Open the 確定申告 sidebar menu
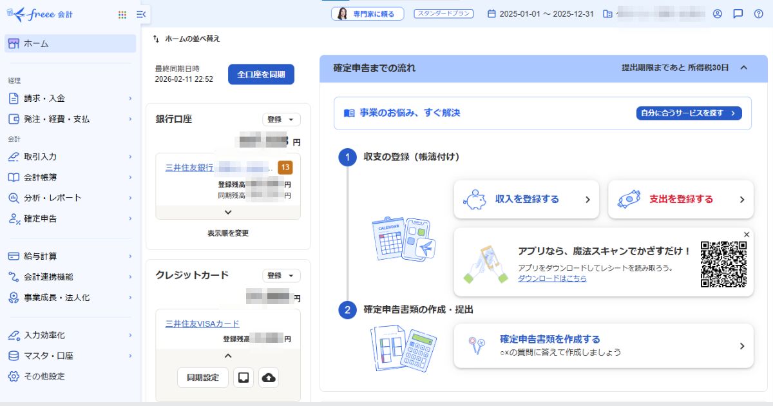773x406 pixels. pyautogui.click(x=71, y=218)
